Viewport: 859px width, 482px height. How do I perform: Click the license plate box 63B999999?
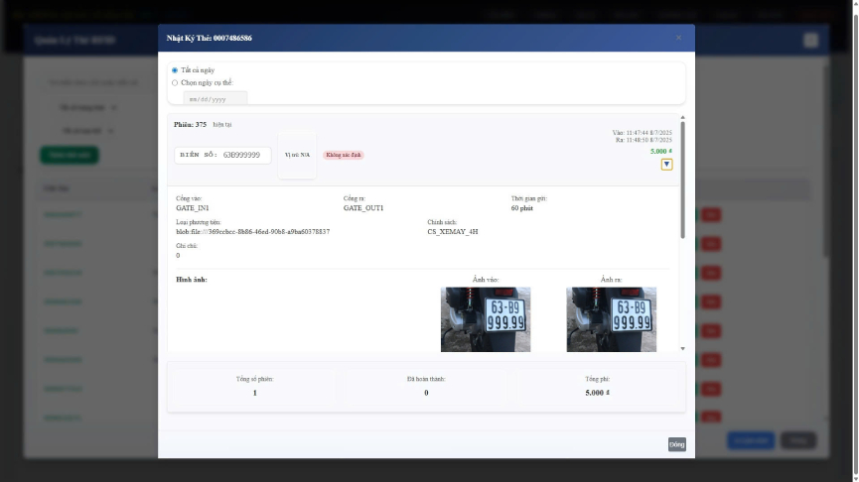coord(222,155)
